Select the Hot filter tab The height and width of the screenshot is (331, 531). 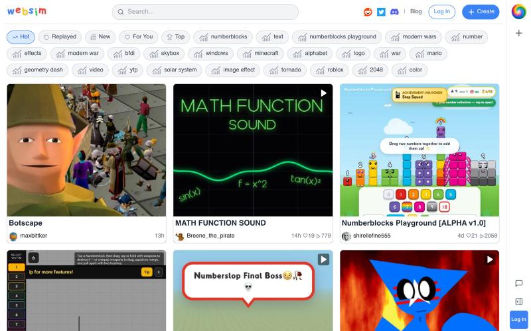[21, 37]
